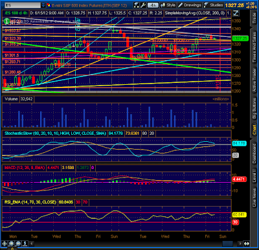Click the green info icon on chart

click(x=6, y=21)
